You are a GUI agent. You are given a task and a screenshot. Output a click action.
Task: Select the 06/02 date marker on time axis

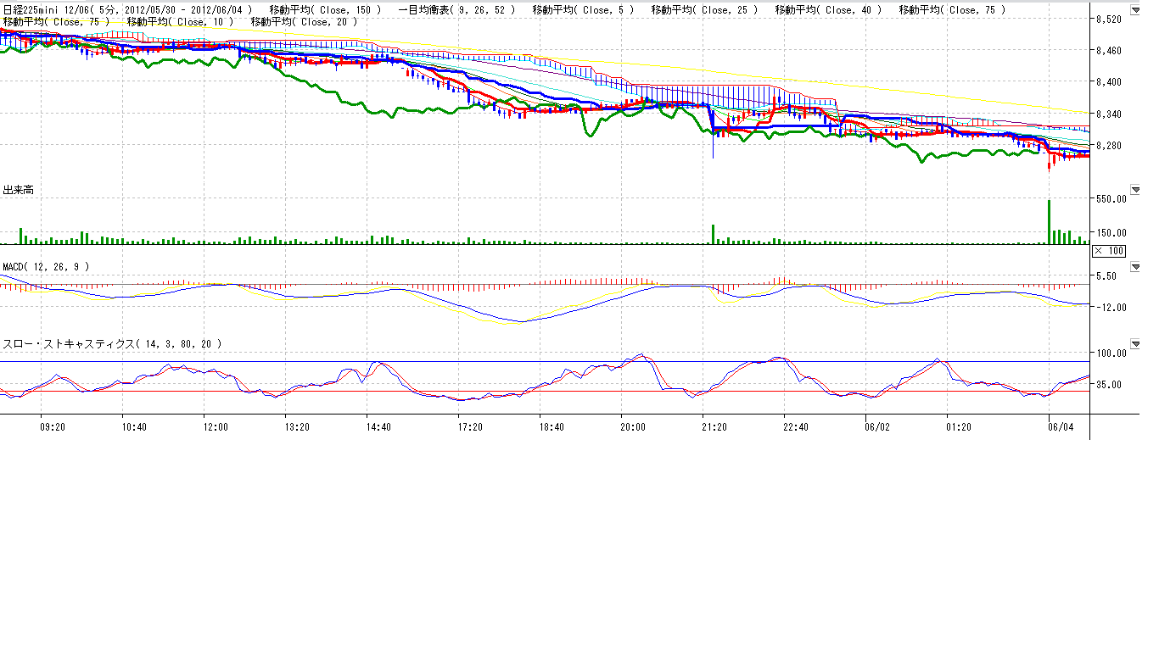tap(876, 427)
